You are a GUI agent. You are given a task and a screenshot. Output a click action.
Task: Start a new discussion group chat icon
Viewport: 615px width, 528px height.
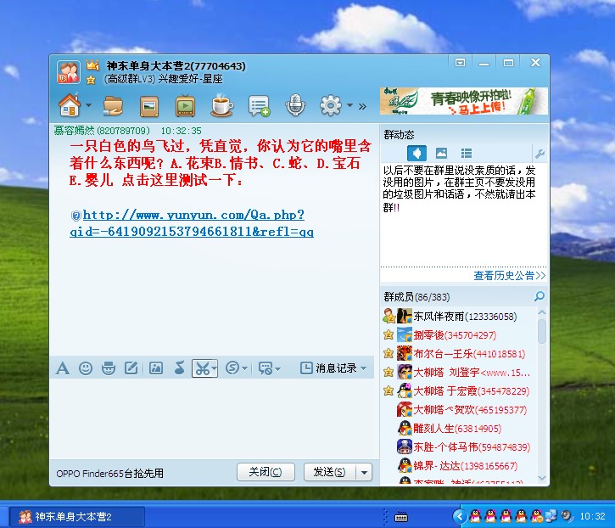[x=259, y=106]
